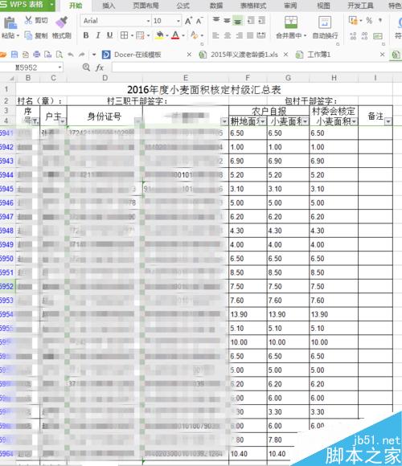Click the Paste clipboard icon
This screenshot has width=402, height=466.
10,23
